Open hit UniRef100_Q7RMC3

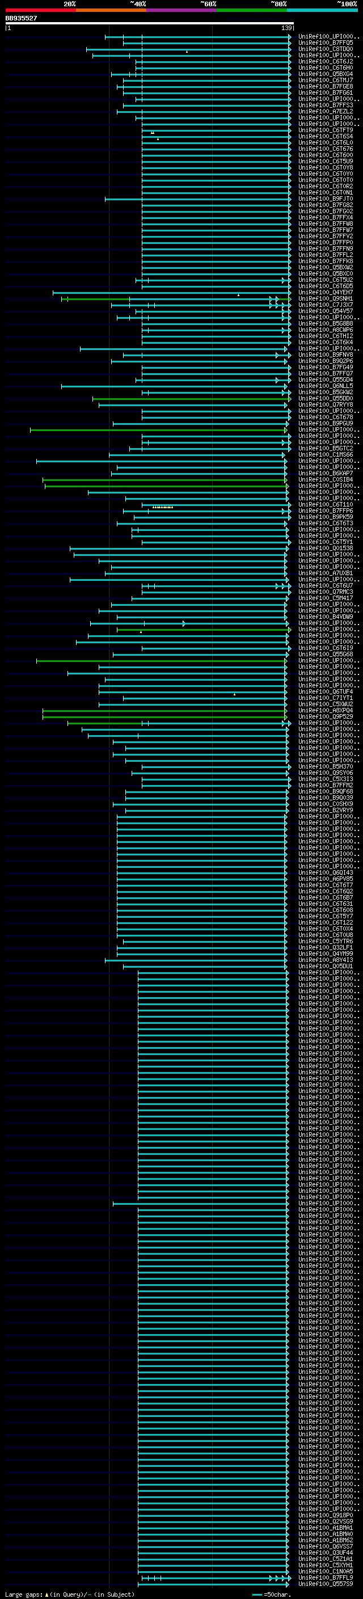point(326,592)
